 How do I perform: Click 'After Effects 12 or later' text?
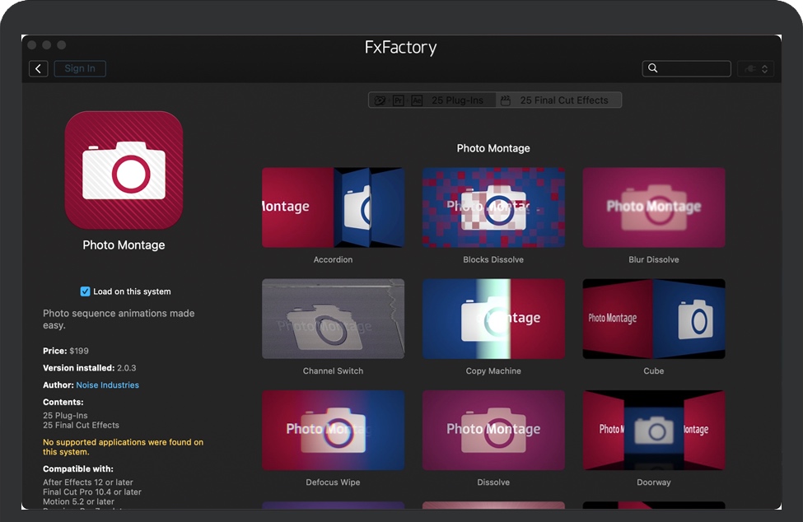tap(88, 482)
